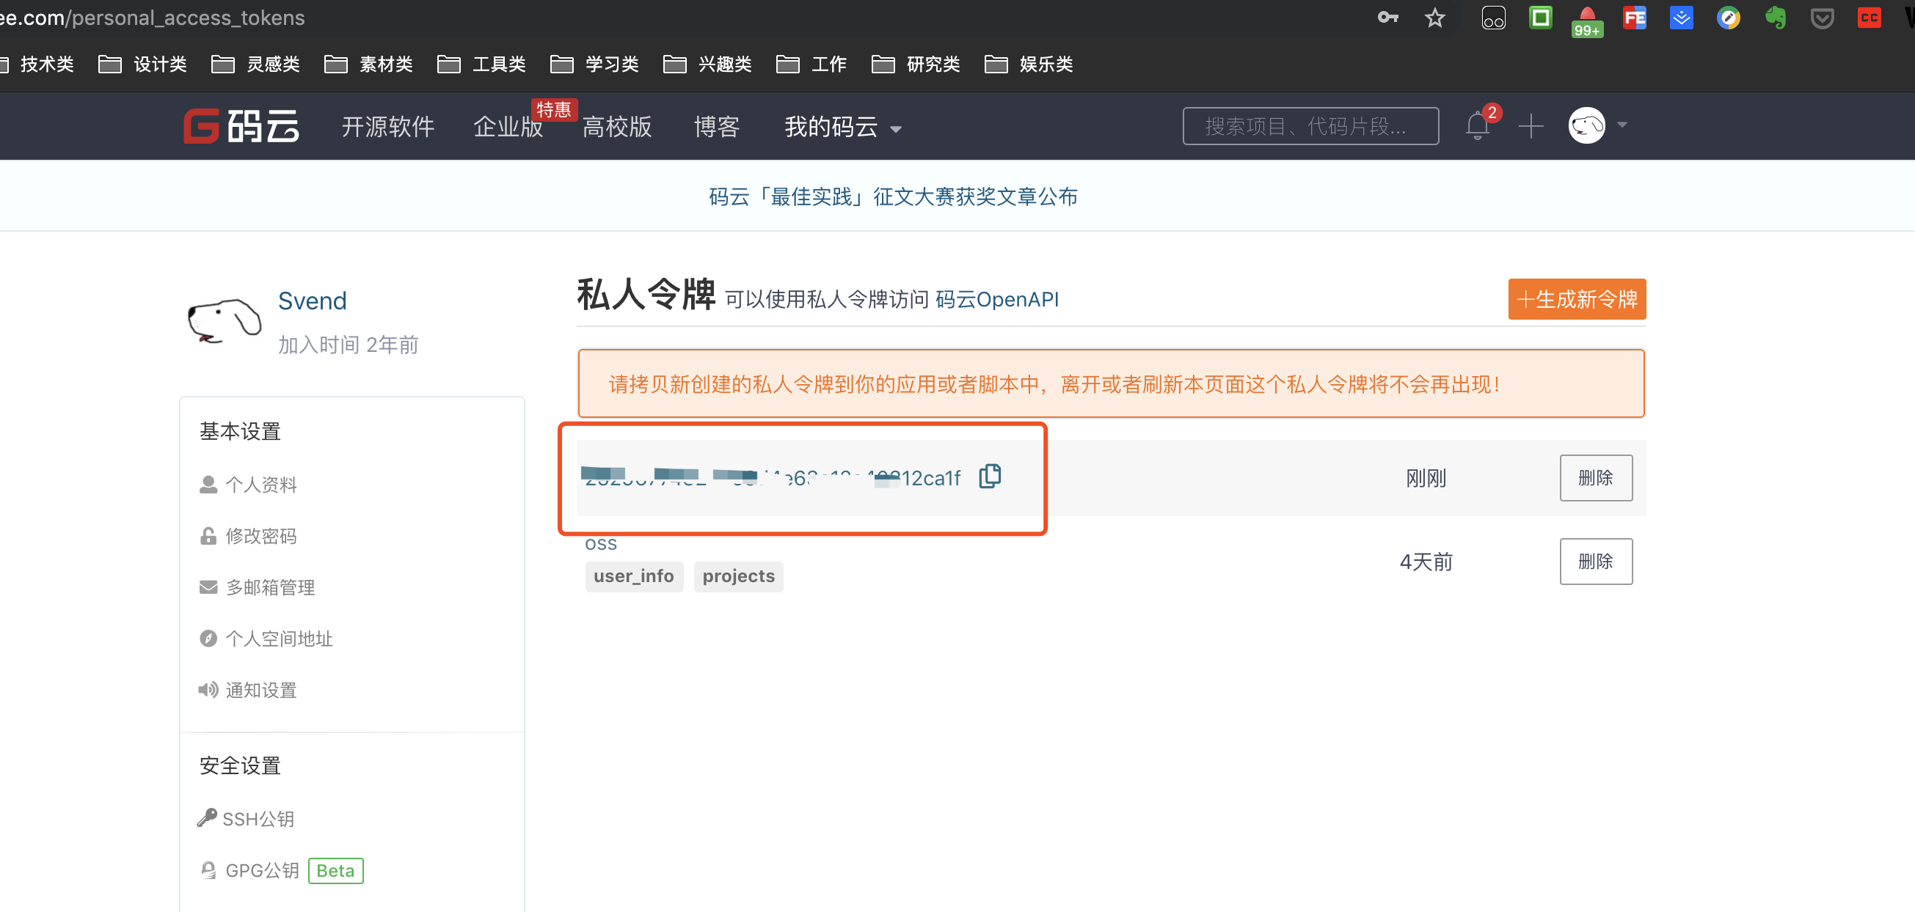This screenshot has height=912, width=1915.
Task: Open the 设计类 bookmark folder
Action: [x=143, y=64]
